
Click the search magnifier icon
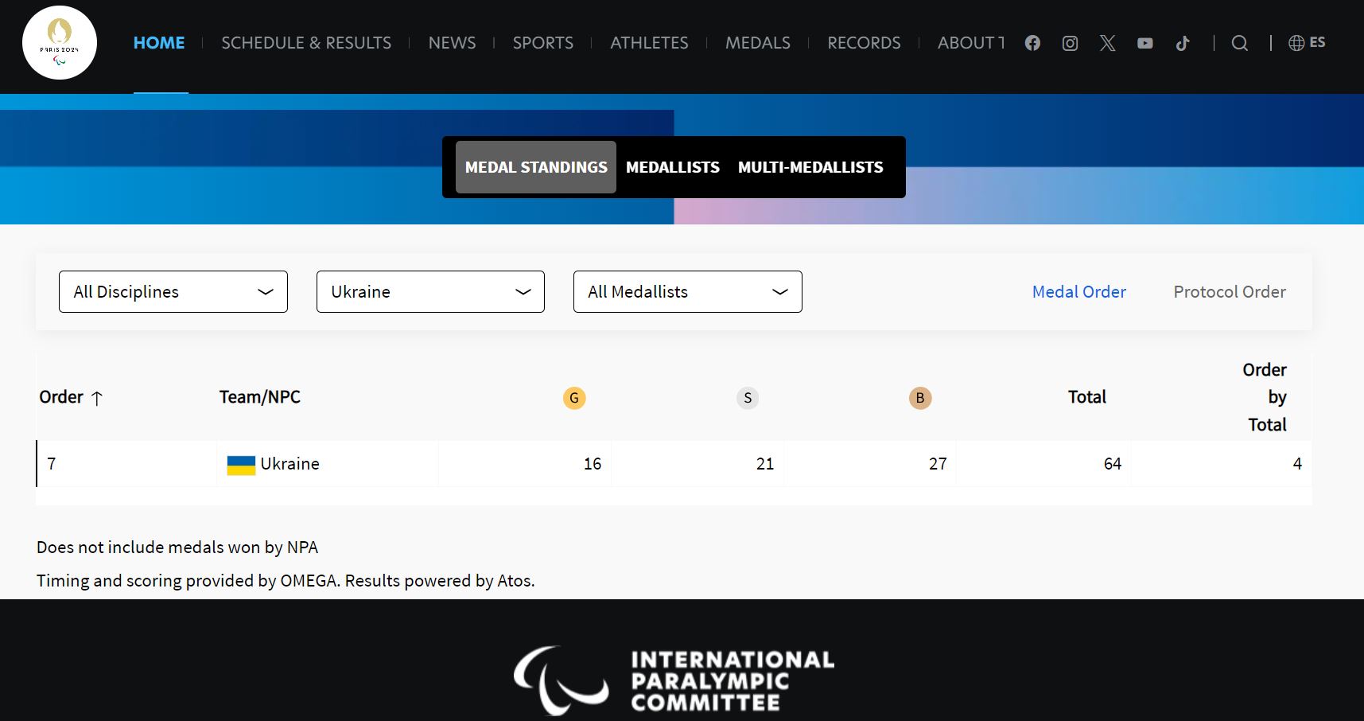pos(1239,43)
